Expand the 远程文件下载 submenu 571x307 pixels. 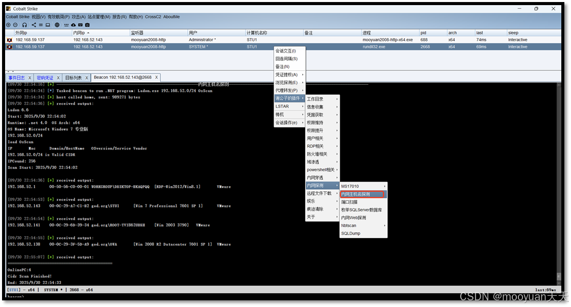pyautogui.click(x=322, y=193)
